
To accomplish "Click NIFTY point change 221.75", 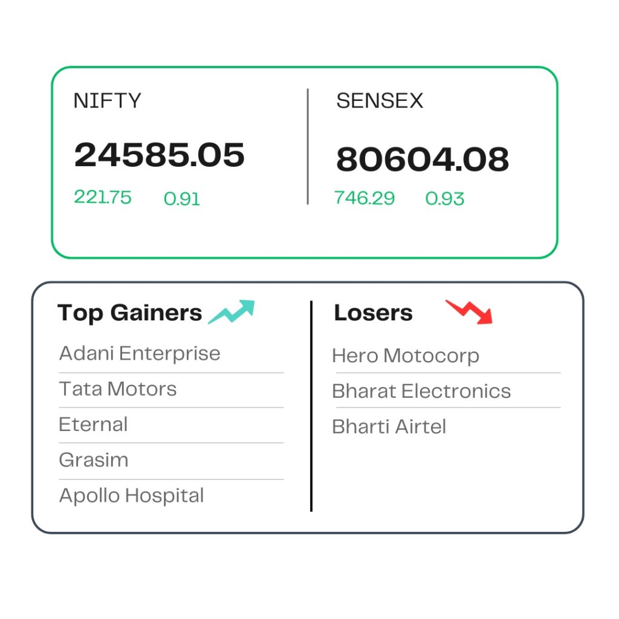I will click(103, 197).
